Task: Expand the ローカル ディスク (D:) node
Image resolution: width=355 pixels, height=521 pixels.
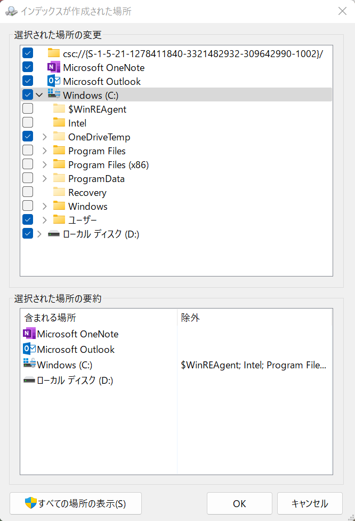Action: point(39,234)
